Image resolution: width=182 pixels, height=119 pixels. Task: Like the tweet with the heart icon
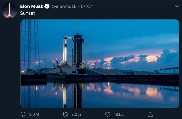coord(107,114)
